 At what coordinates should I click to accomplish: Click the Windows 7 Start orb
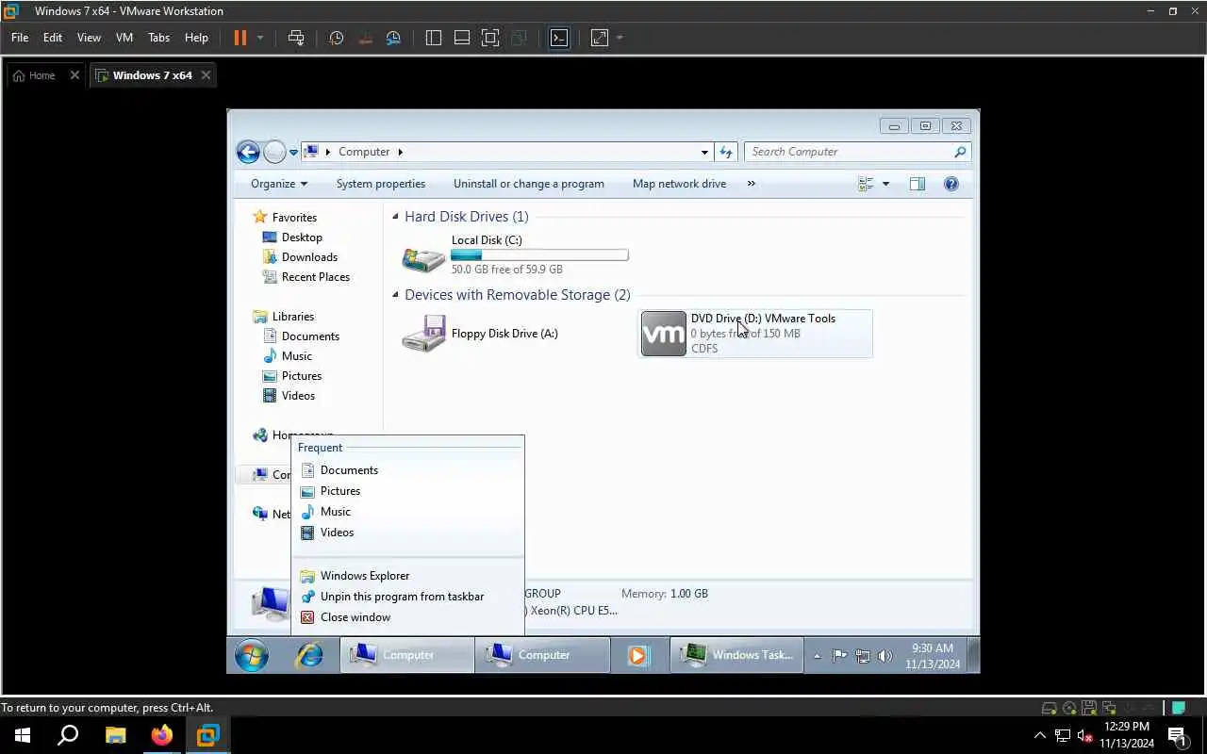pyautogui.click(x=252, y=655)
